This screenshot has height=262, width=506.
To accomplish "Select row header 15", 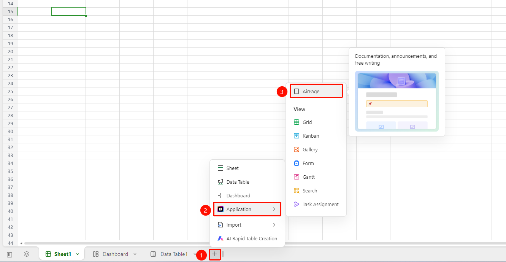I will (10, 11).
